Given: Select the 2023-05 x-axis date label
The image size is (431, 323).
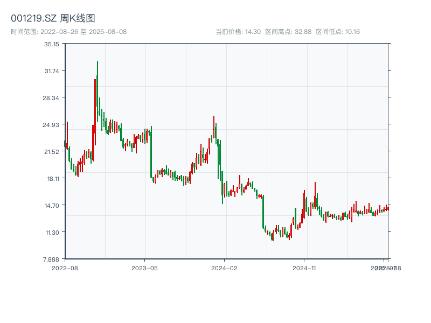Looking at the screenshot, I should pyautogui.click(x=144, y=268).
